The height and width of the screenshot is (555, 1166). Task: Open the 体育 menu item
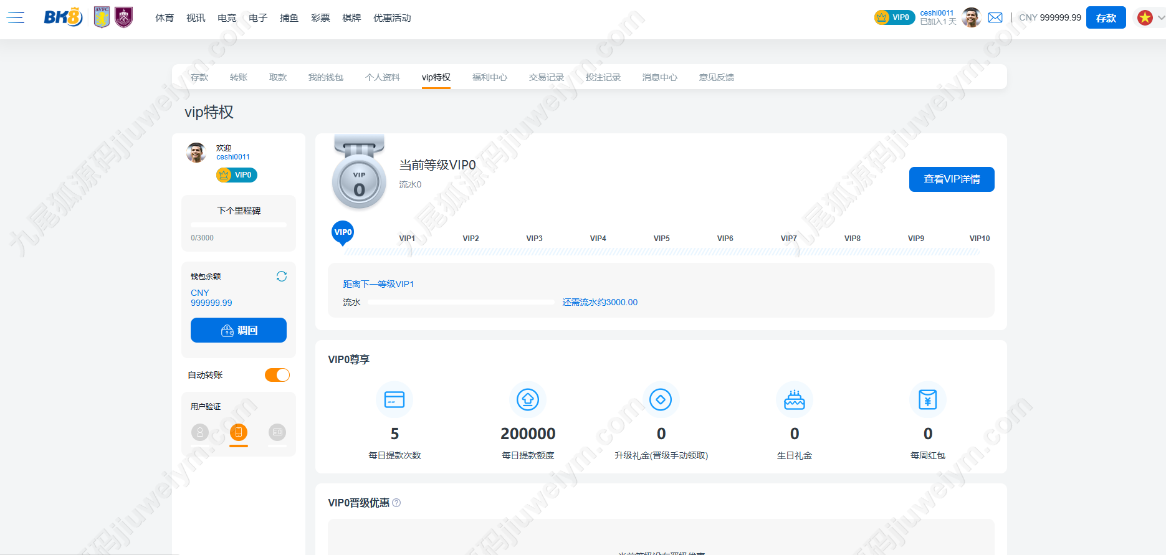tap(165, 17)
